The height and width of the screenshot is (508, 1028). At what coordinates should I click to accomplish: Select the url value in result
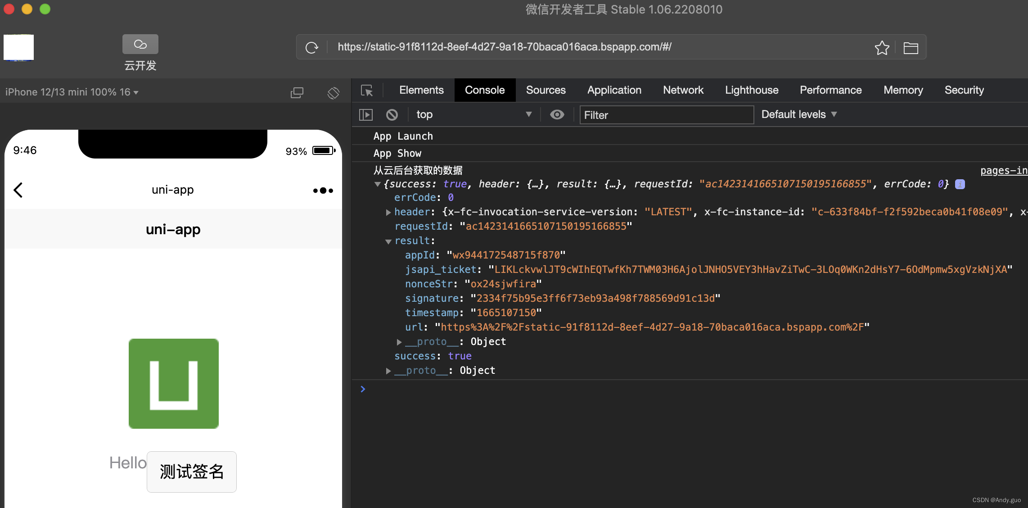pos(652,327)
